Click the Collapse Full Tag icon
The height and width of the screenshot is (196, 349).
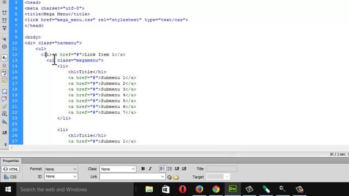4,13
